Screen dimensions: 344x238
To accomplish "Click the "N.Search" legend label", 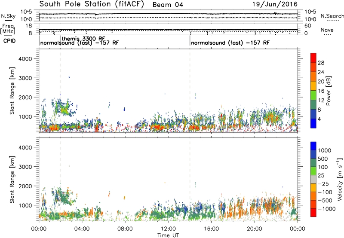I will tap(332, 16).
